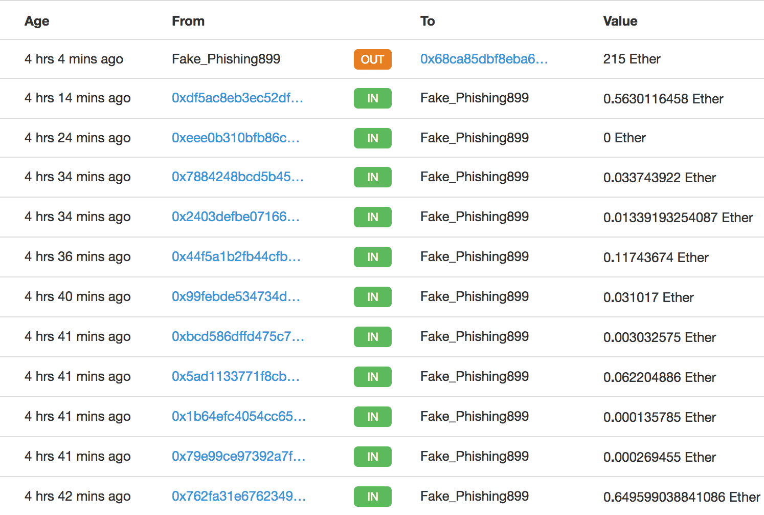Click IN badge in 0.649599038841086 Ether row

click(372, 497)
